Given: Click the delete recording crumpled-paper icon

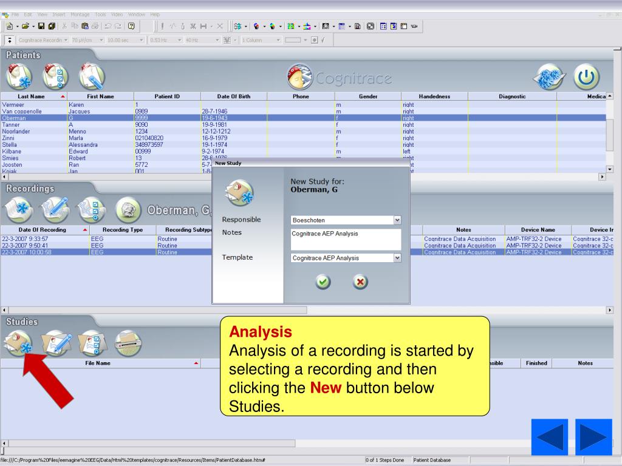Looking at the screenshot, I should (129, 210).
